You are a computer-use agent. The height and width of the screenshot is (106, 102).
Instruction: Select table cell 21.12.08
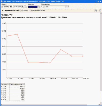coord(5,90)
